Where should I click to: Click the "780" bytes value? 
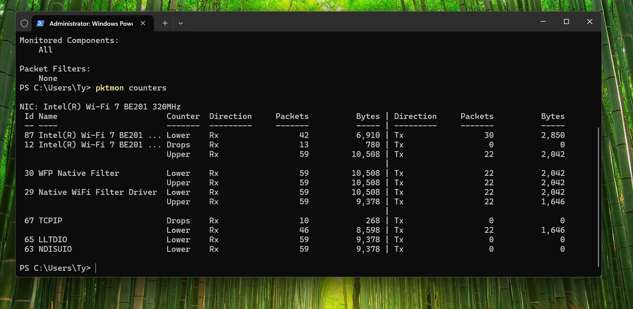[x=373, y=145]
